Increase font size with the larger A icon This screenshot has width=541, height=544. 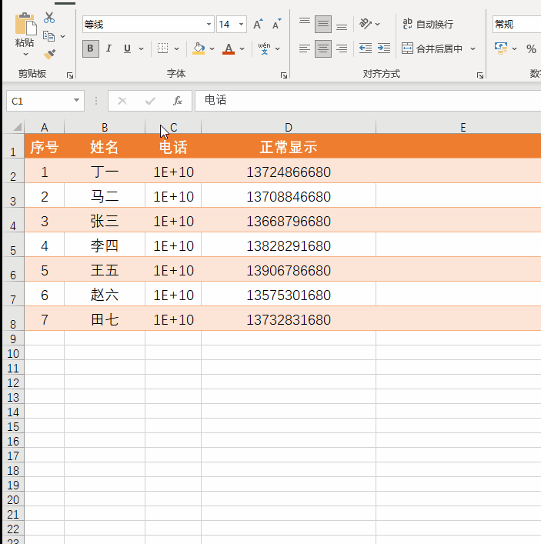pyautogui.click(x=258, y=25)
